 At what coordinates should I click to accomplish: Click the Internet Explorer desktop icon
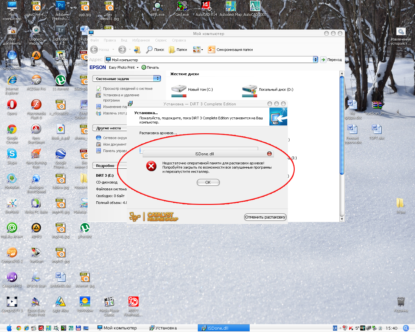12,85
